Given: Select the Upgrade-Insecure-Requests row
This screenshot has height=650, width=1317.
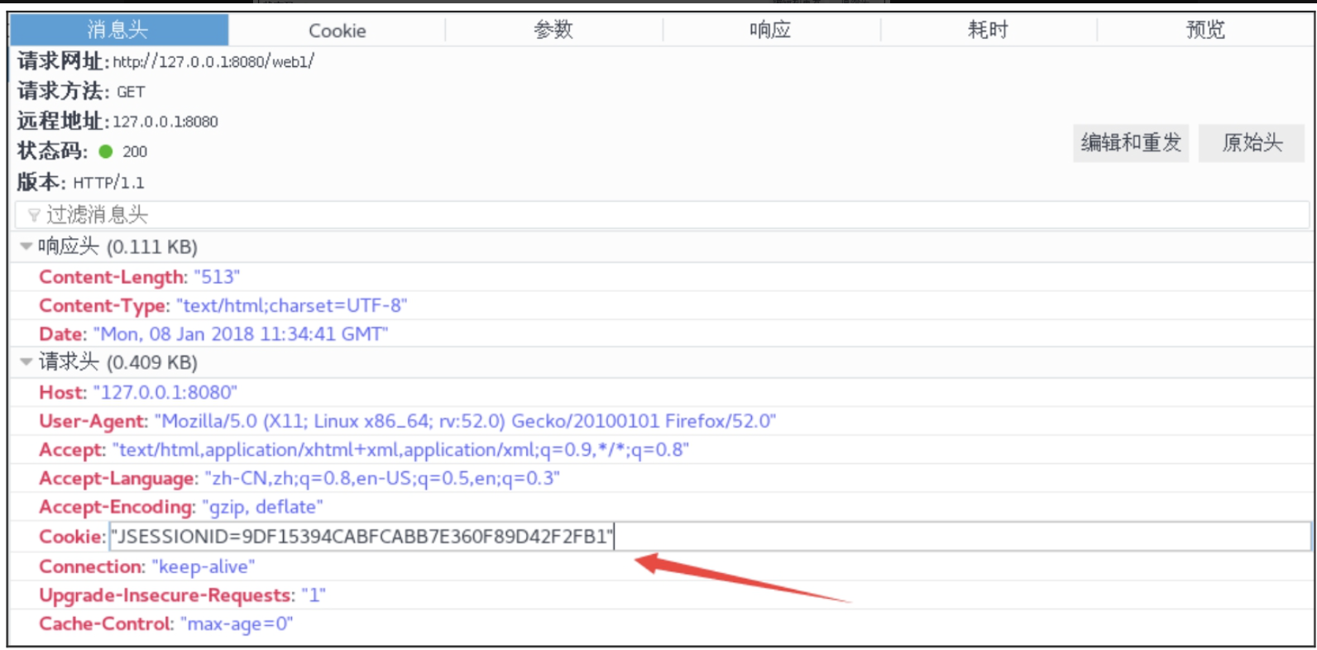Looking at the screenshot, I should [662, 595].
